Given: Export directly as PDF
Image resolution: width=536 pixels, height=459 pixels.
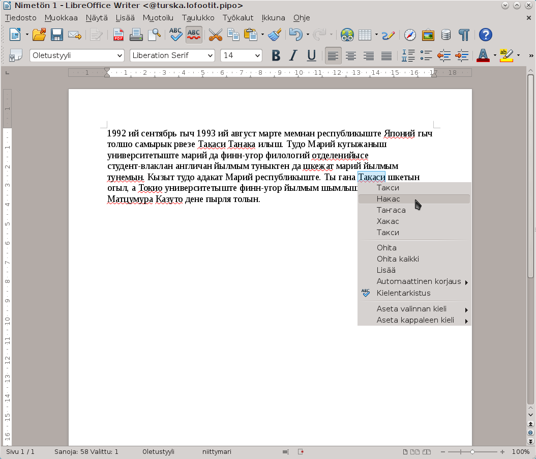Looking at the screenshot, I should (118, 35).
